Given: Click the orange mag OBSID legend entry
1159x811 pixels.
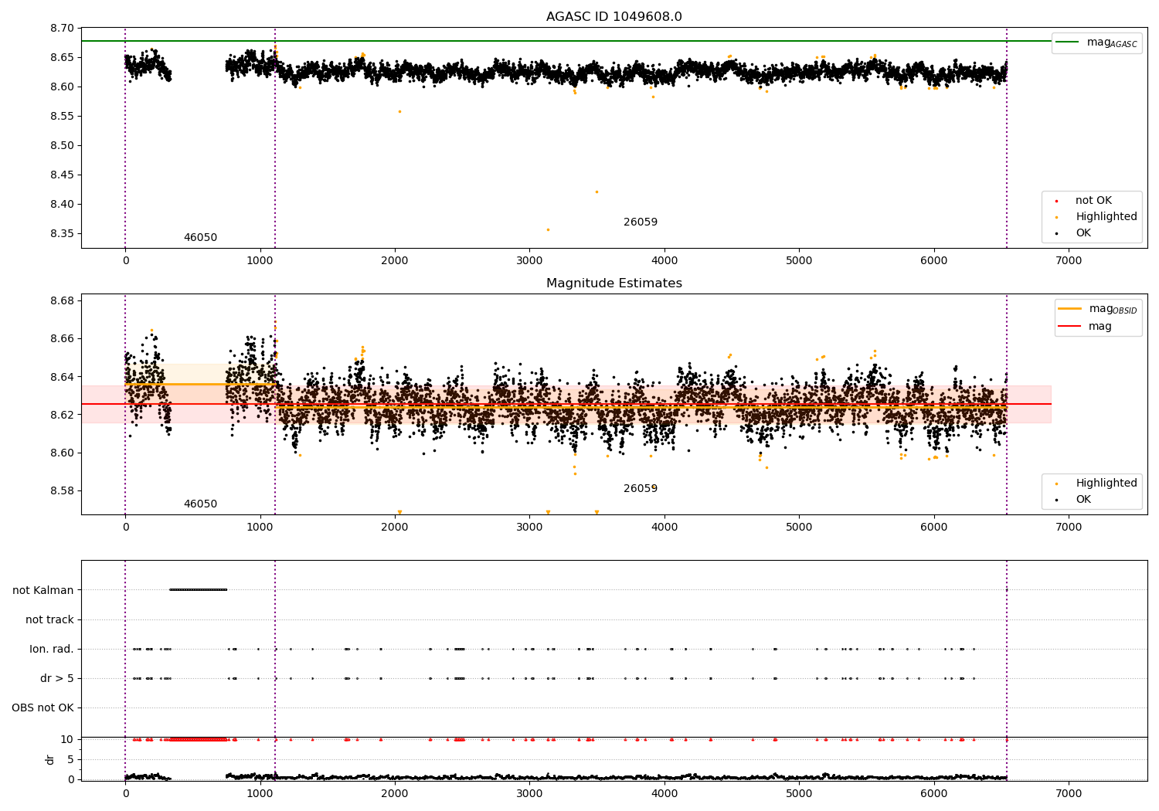Looking at the screenshot, I should click(x=1097, y=309).
